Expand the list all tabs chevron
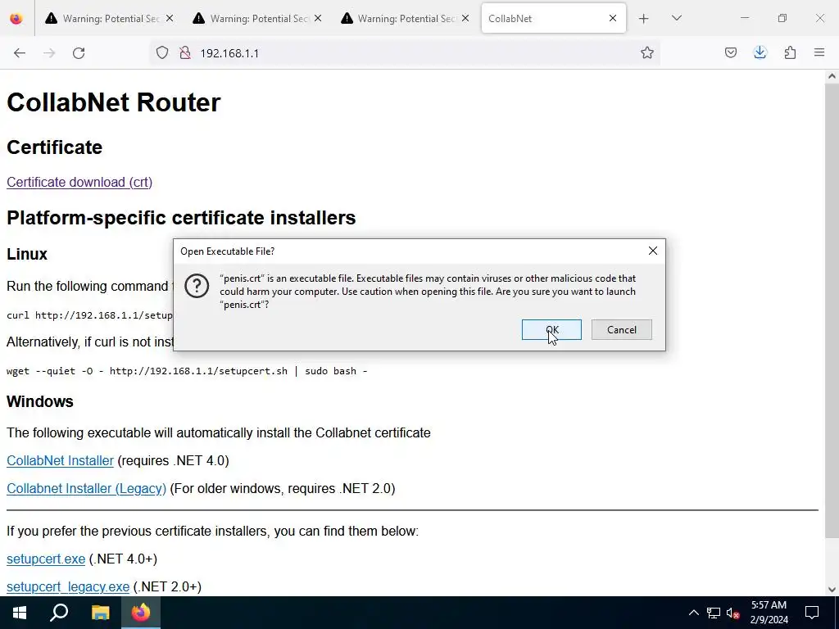 coord(676,18)
